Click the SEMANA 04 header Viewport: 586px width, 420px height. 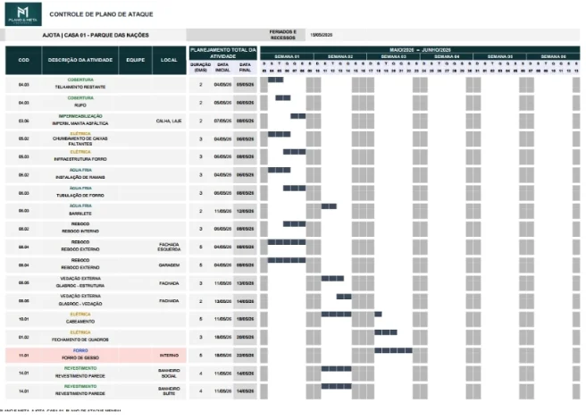[447, 56]
